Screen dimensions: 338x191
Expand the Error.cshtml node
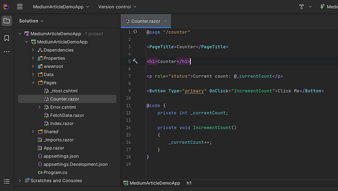pyautogui.click(x=40, y=107)
